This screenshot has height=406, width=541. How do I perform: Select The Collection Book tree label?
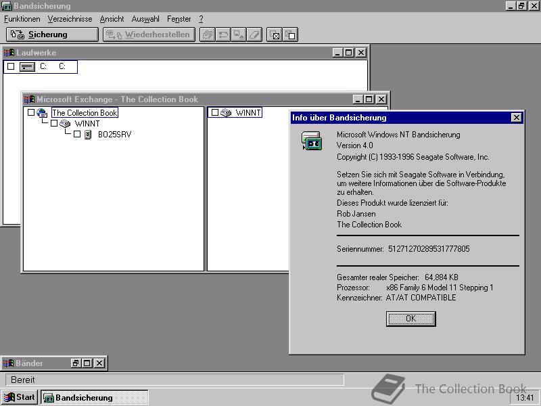pos(85,113)
